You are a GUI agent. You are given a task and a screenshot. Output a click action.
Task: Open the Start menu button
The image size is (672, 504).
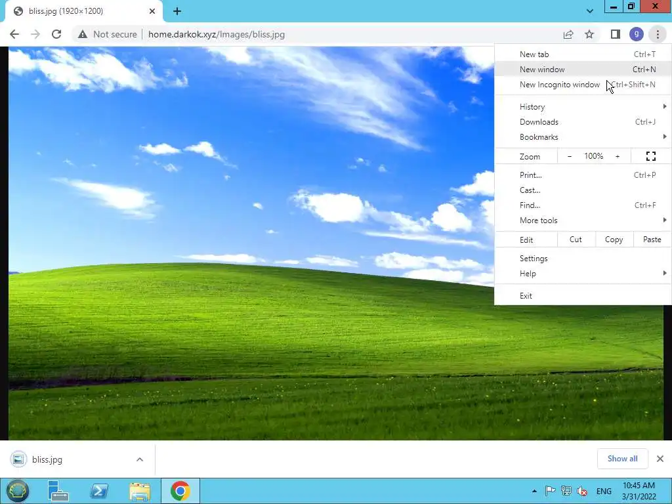coord(17,491)
